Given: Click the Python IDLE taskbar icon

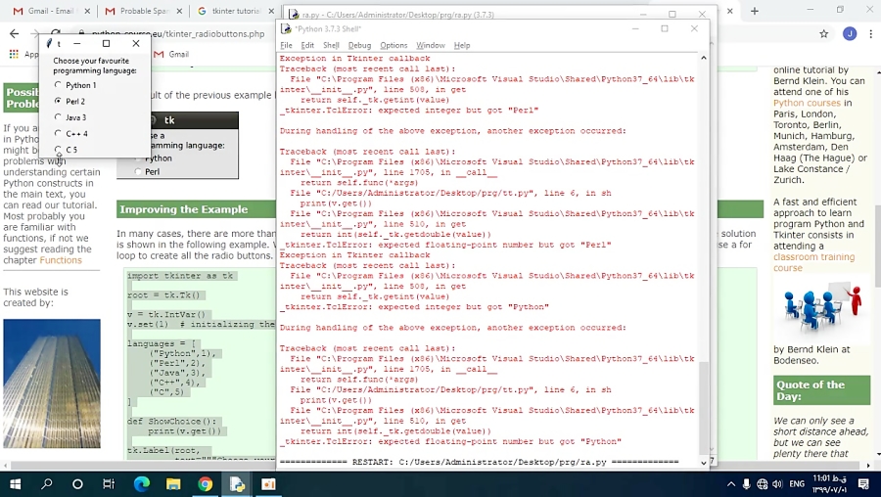Looking at the screenshot, I should click(237, 483).
